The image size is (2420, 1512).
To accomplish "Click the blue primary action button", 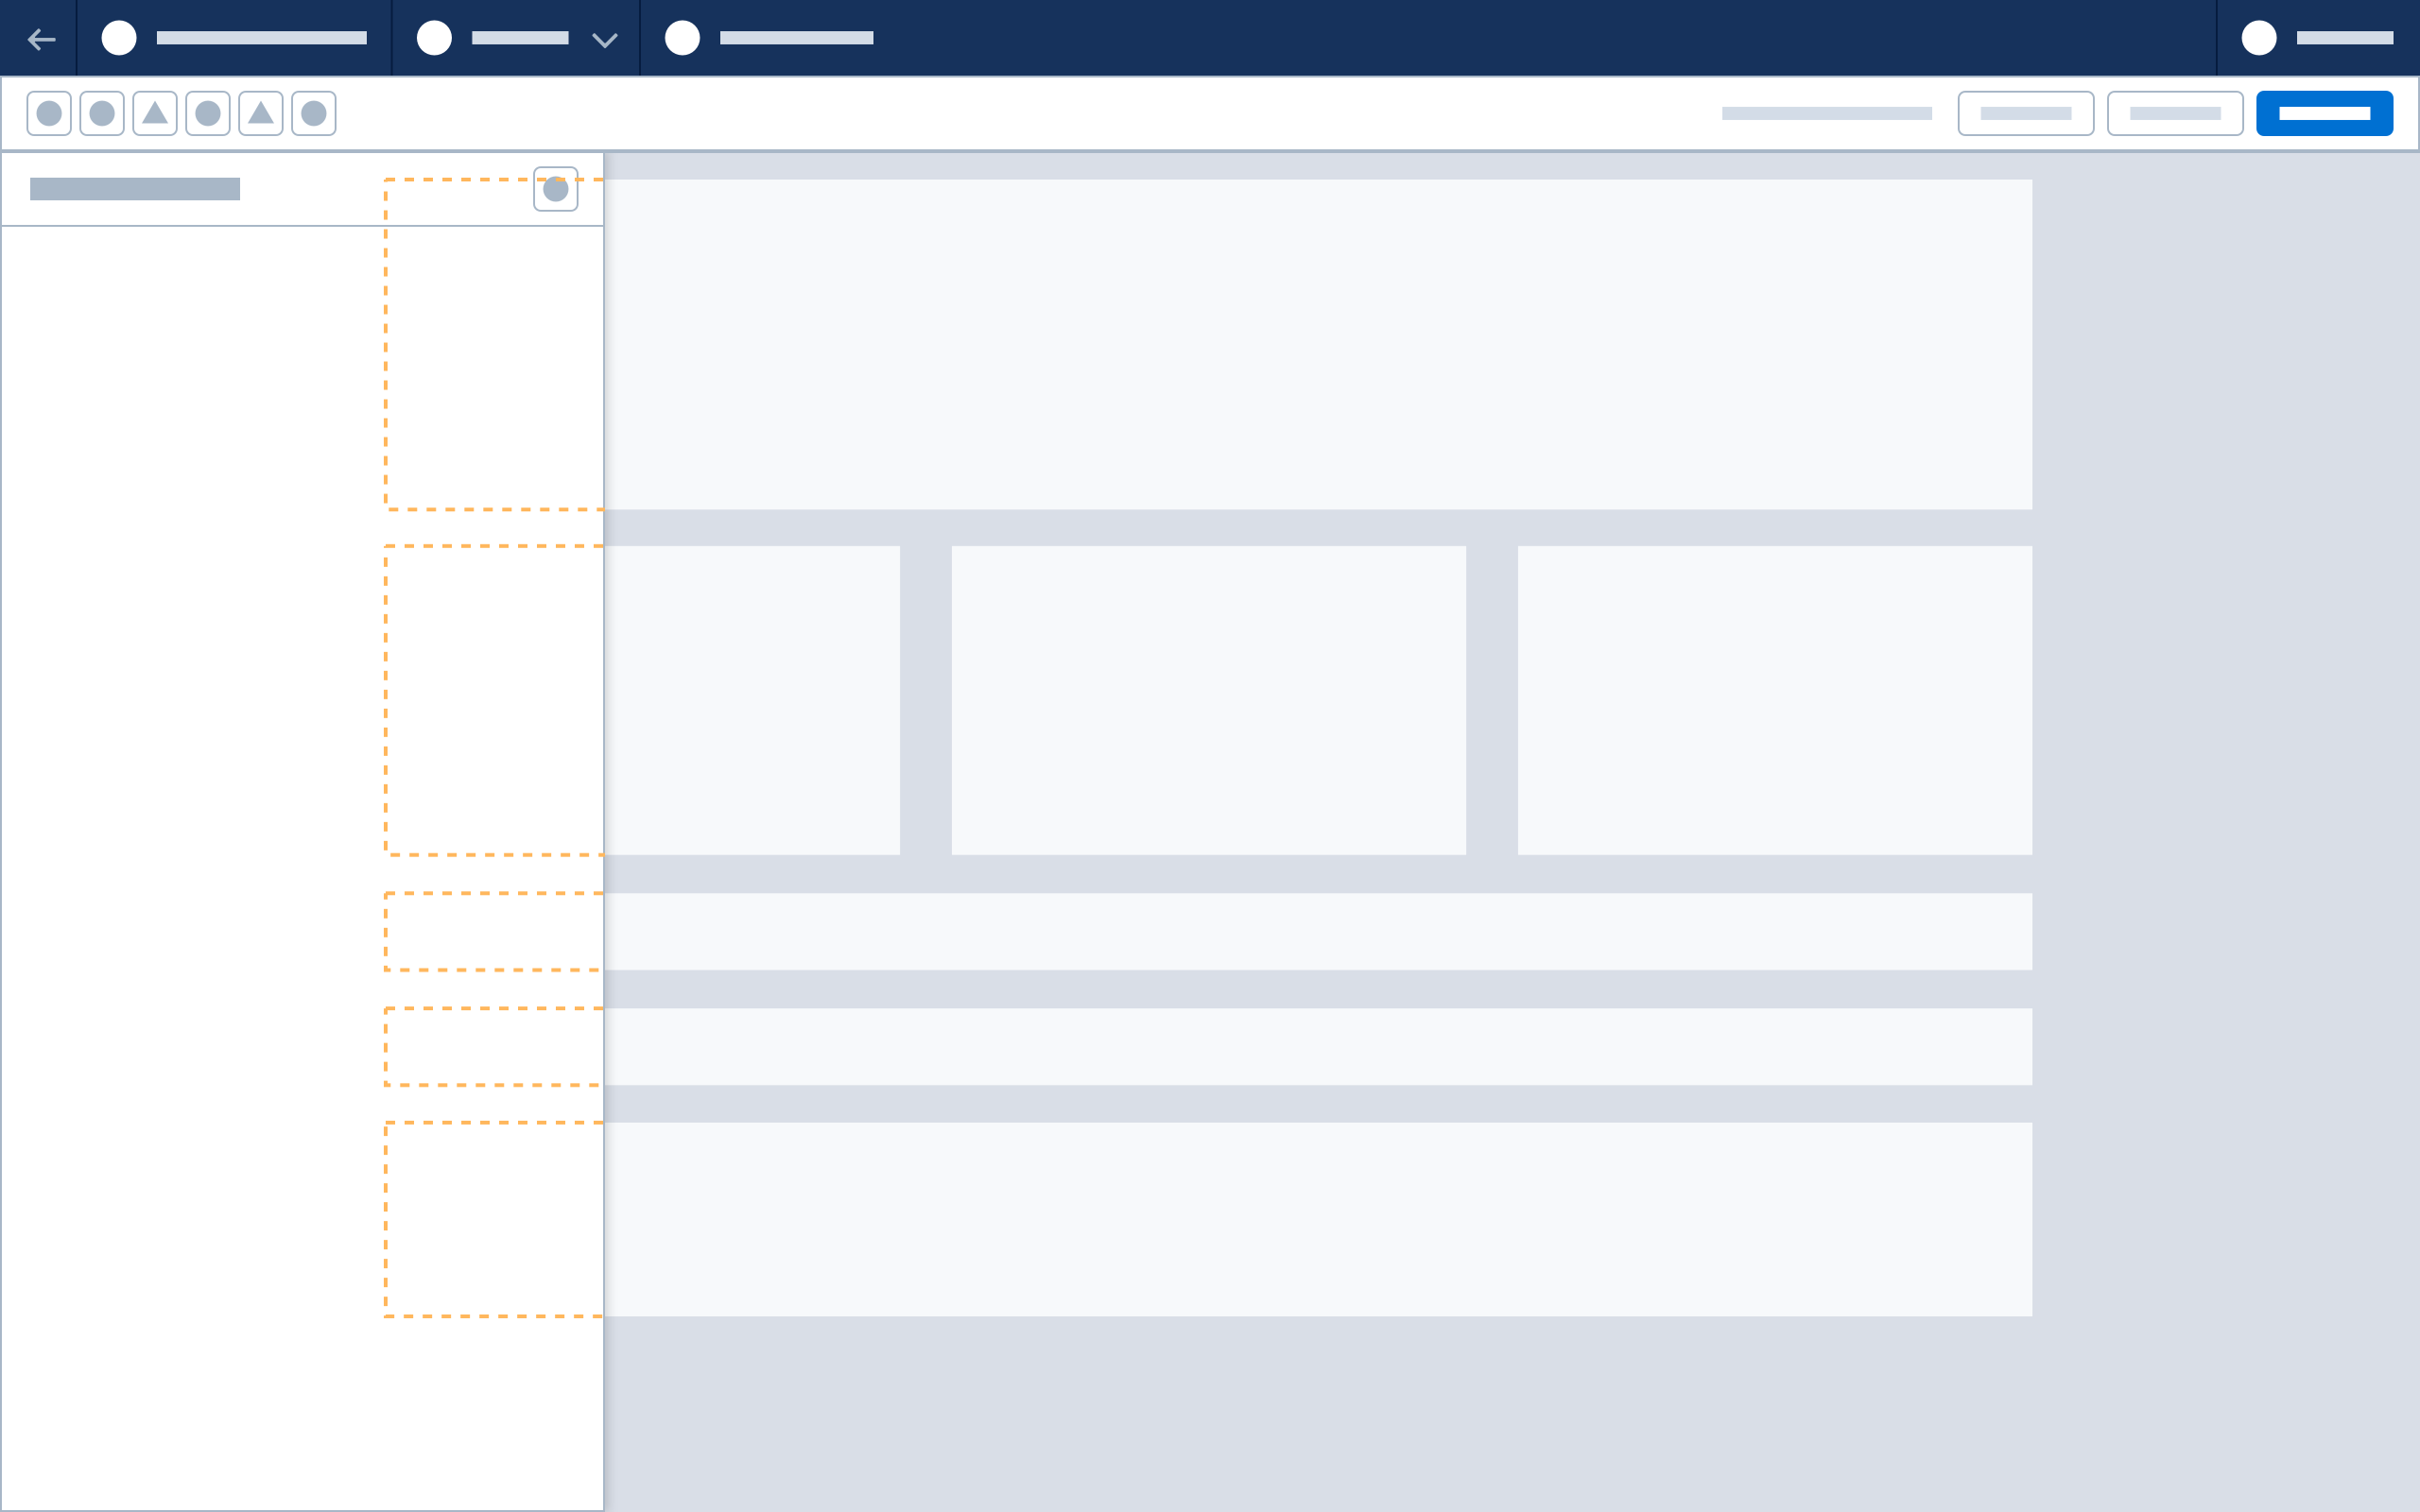I will click(2325, 113).
